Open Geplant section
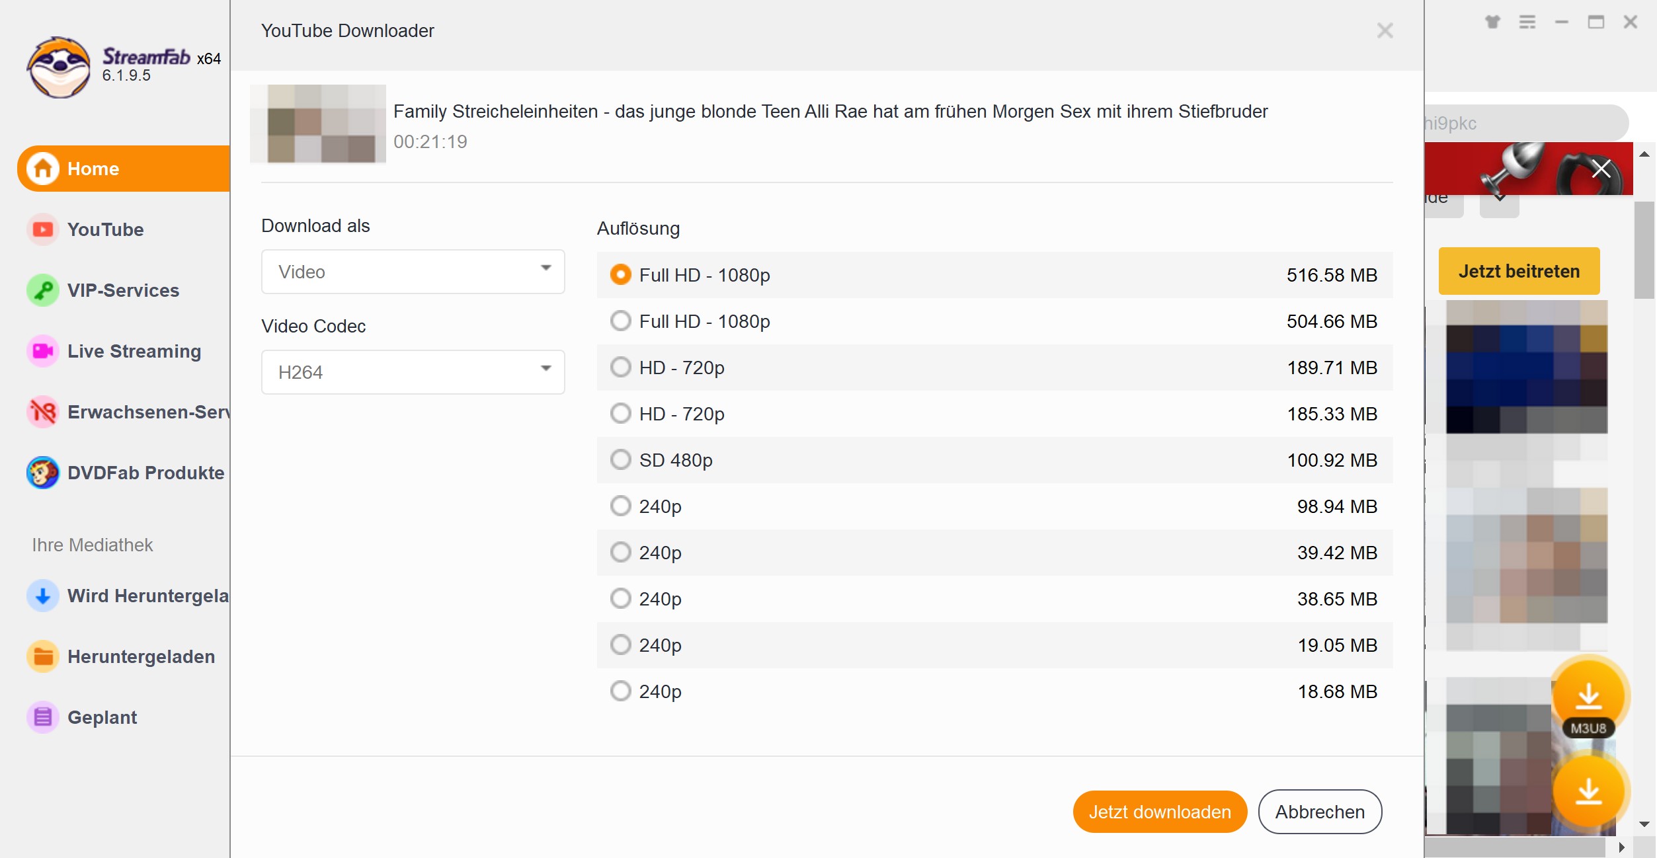The height and width of the screenshot is (858, 1657). (102, 717)
